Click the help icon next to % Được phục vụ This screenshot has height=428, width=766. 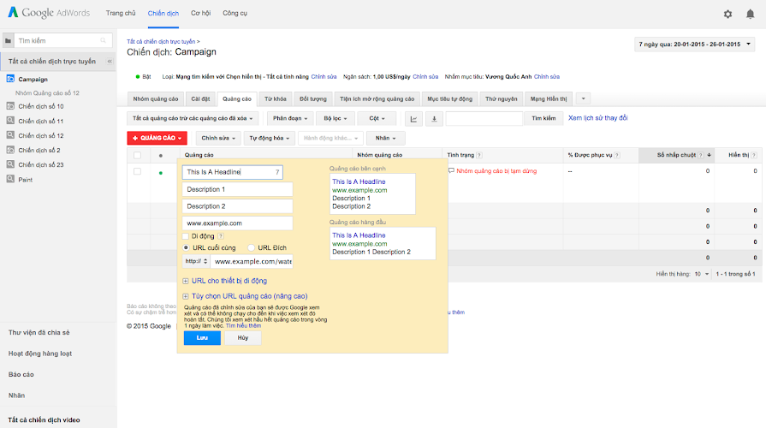click(x=617, y=155)
